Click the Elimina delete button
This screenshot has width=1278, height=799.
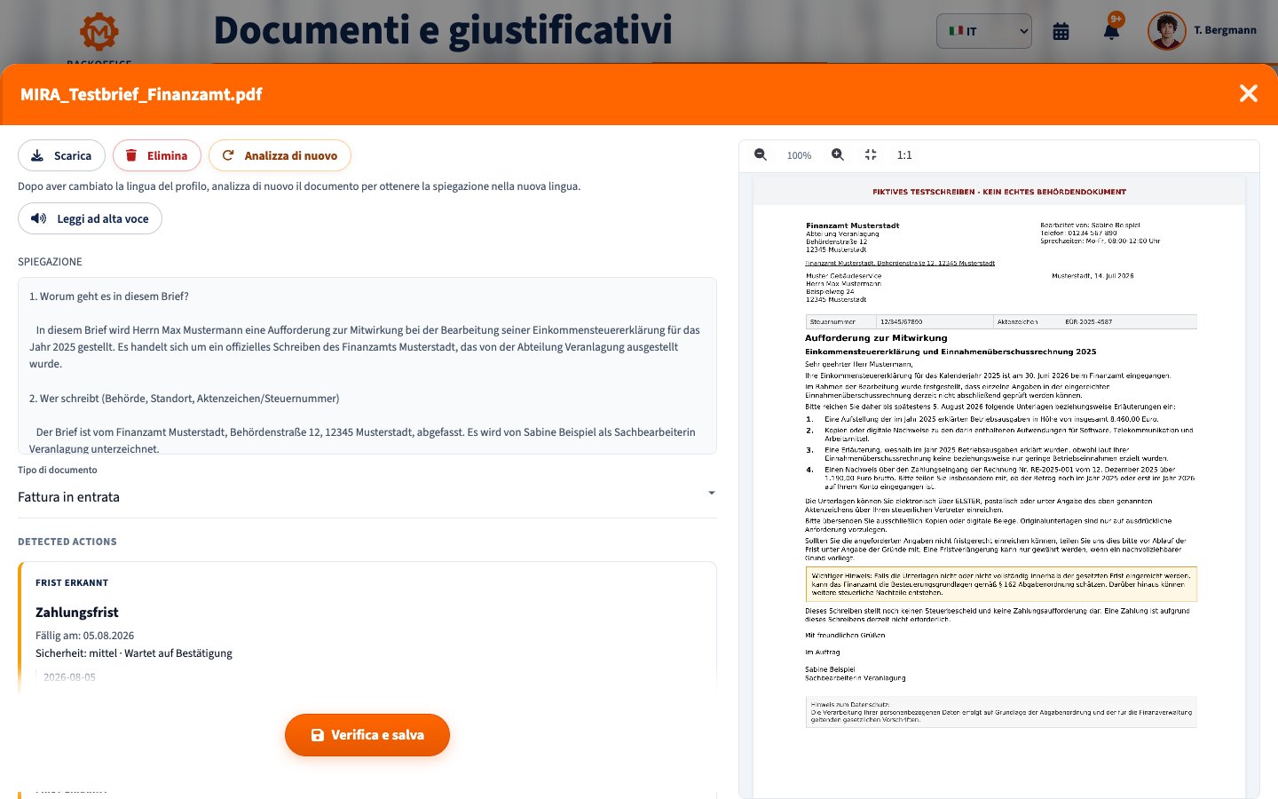pyautogui.click(x=157, y=155)
